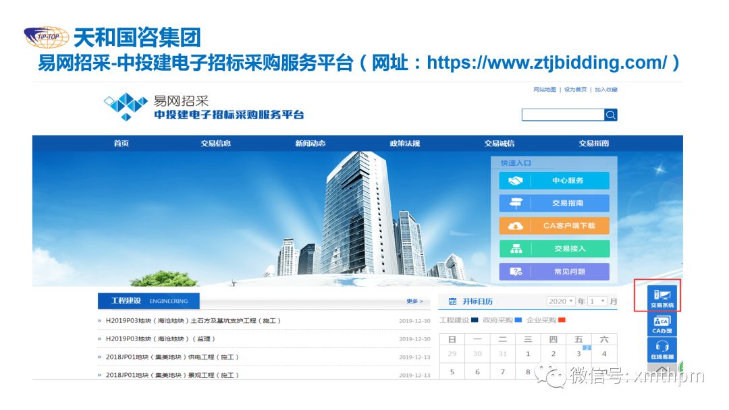
Task: Click date 2019-12-13 on 供电工程 row
Action: (414, 357)
